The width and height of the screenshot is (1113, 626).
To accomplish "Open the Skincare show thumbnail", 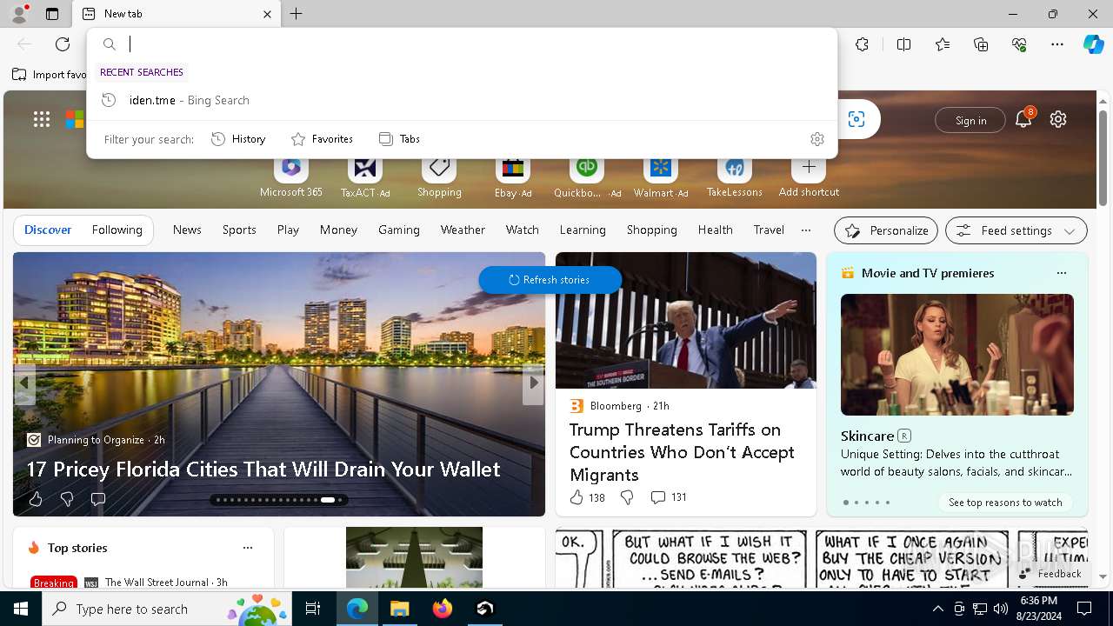I will point(957,355).
